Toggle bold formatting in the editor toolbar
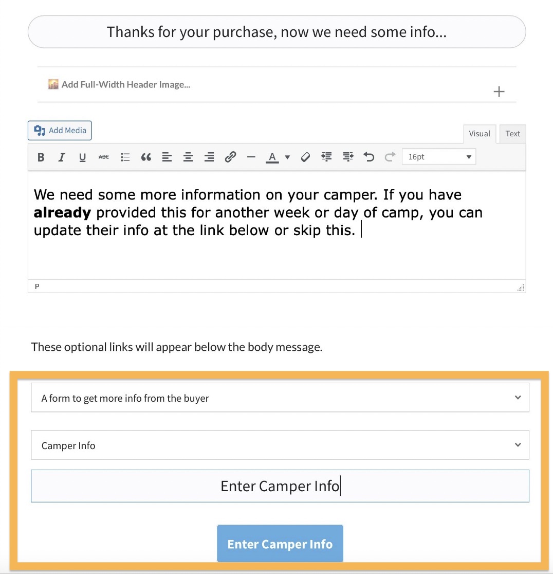The width and height of the screenshot is (553, 574). pyautogui.click(x=41, y=157)
